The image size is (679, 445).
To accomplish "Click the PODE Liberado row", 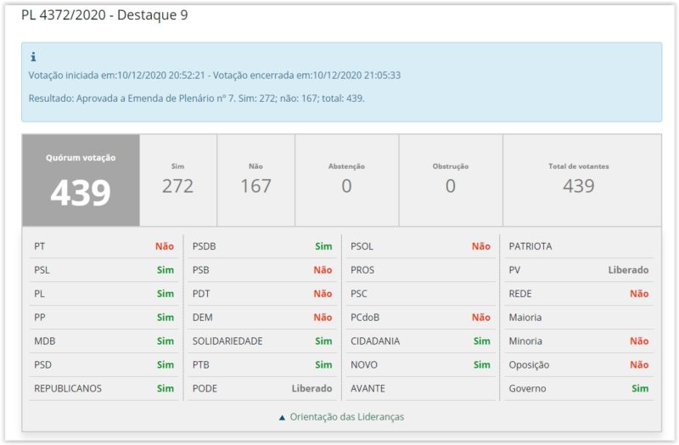I will click(261, 388).
